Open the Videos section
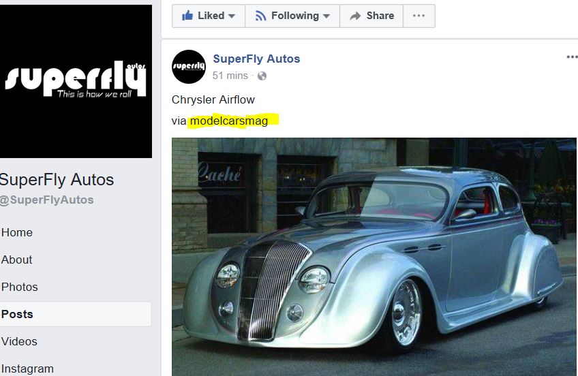This screenshot has height=376, width=578. tap(19, 341)
